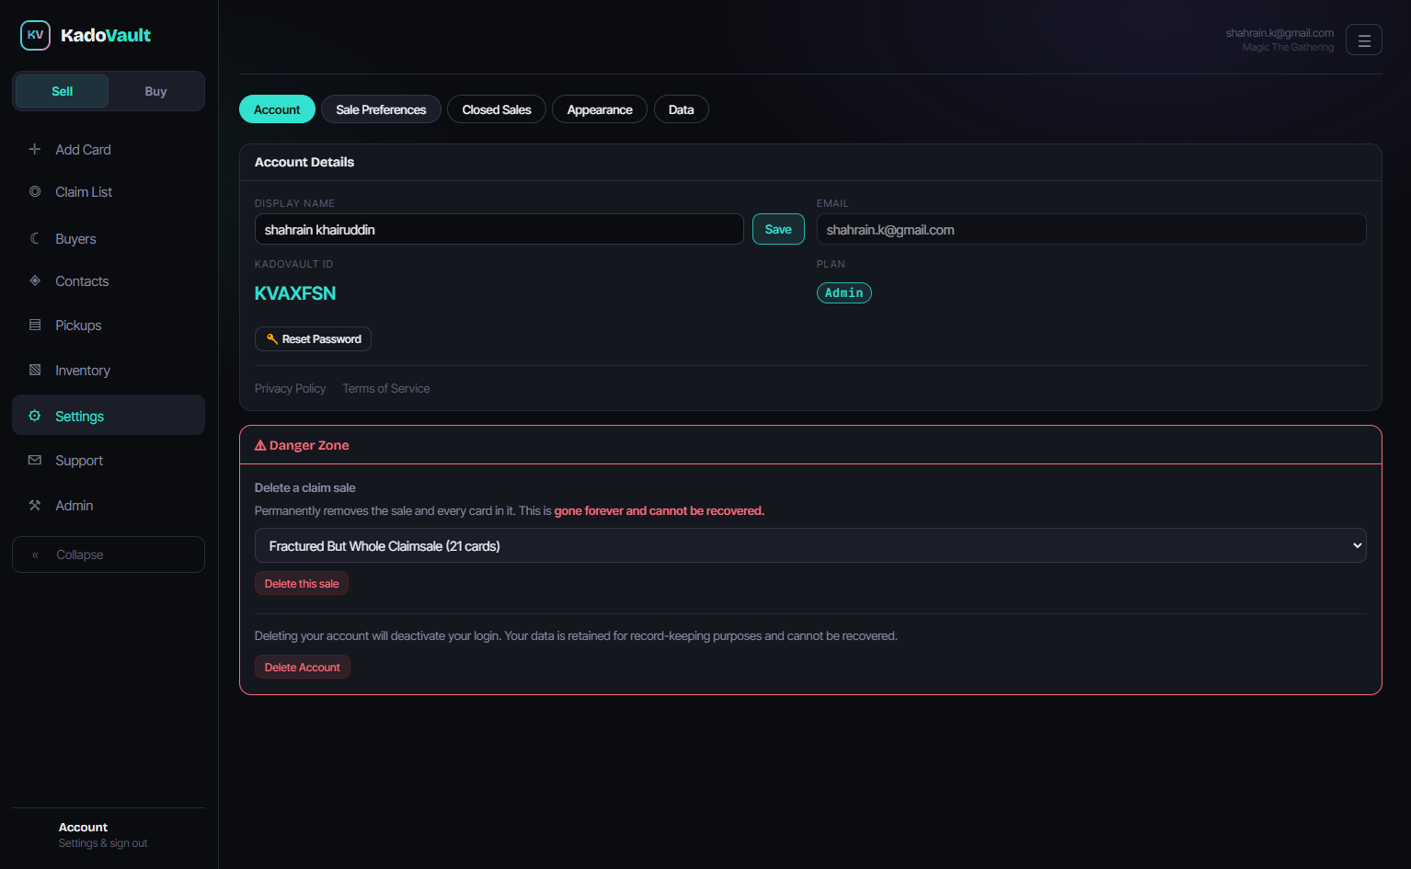Open the Sale Preferences tab
Image resolution: width=1411 pixels, height=869 pixels.
click(x=381, y=109)
